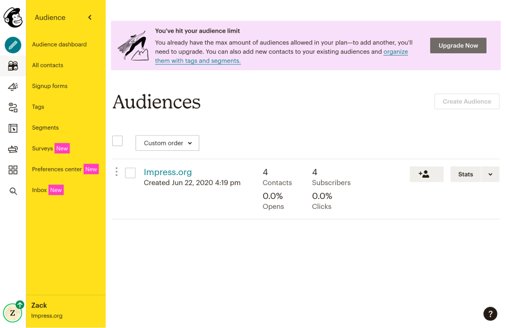Open the Website icon
Image resolution: width=506 pixels, height=328 pixels.
click(x=13, y=128)
